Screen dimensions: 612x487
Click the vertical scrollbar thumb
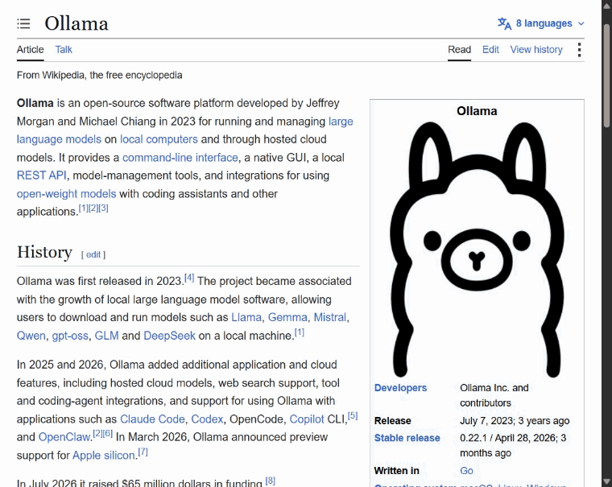point(606,76)
